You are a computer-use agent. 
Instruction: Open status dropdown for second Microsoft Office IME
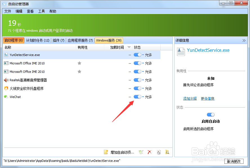click(x=143, y=72)
